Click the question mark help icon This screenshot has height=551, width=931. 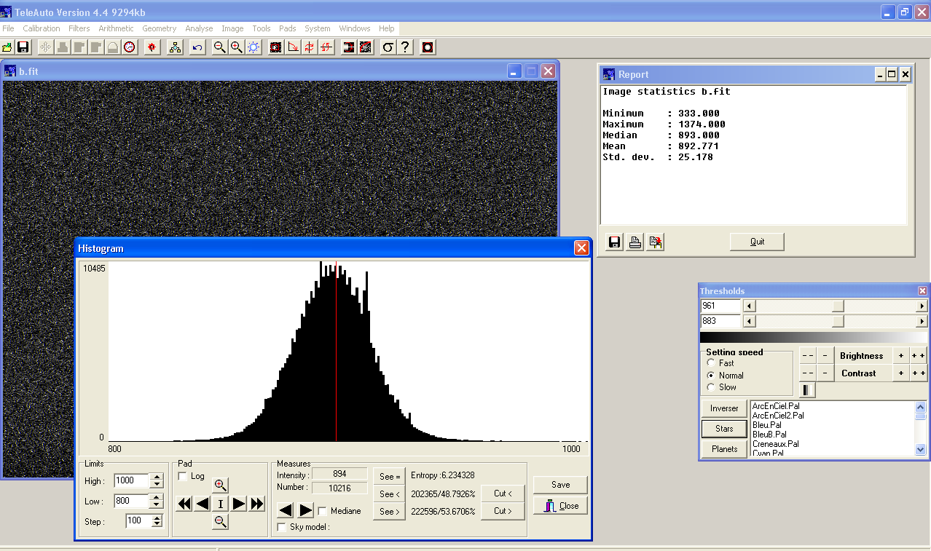[406, 47]
